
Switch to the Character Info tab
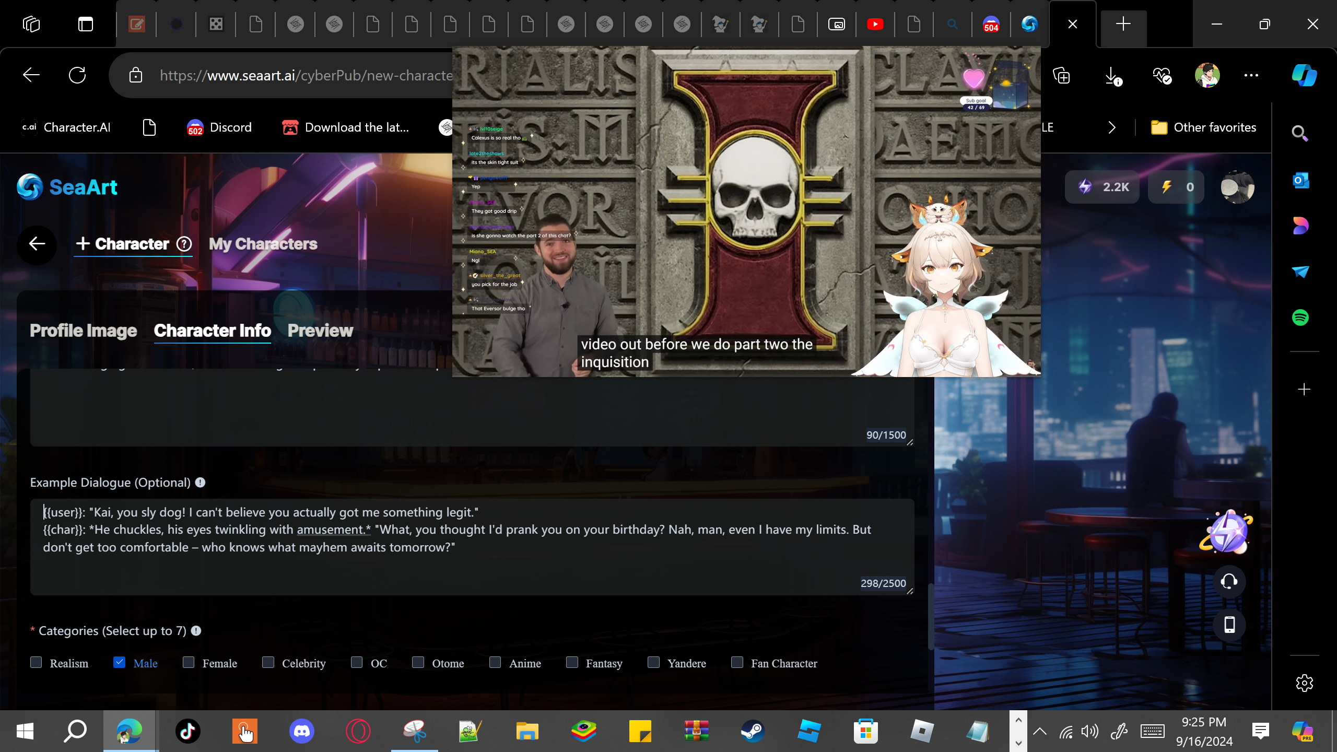tap(212, 331)
